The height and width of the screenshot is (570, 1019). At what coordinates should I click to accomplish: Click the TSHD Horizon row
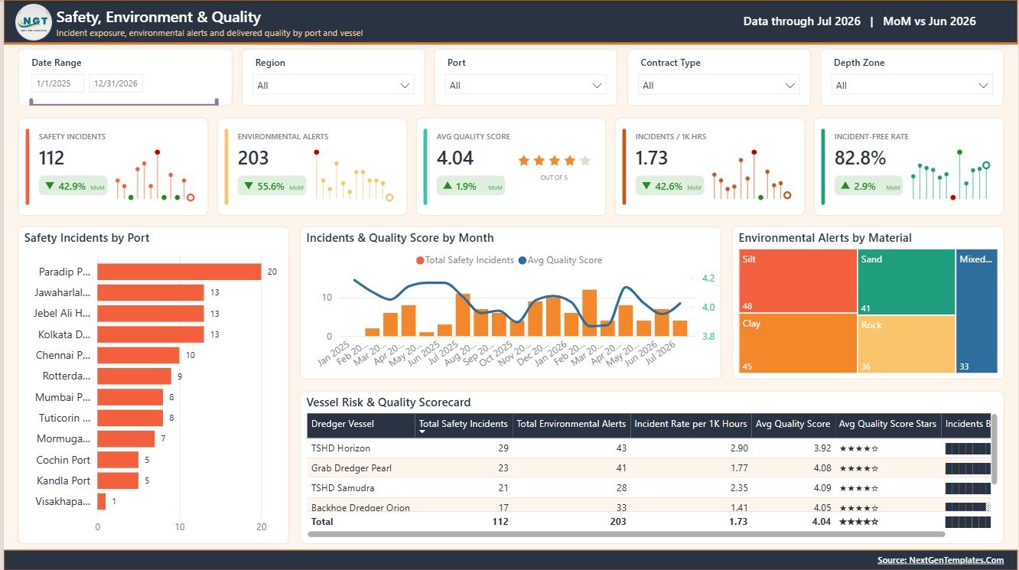pos(649,448)
